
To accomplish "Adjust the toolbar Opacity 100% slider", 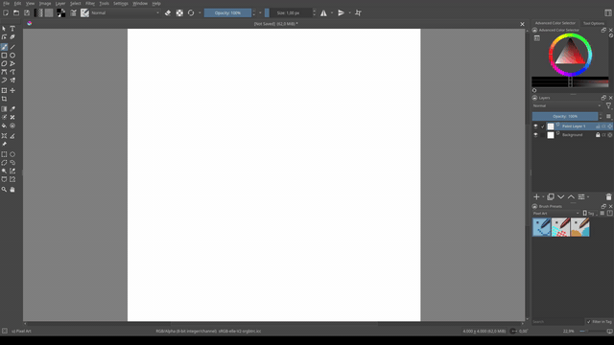I will click(x=227, y=12).
